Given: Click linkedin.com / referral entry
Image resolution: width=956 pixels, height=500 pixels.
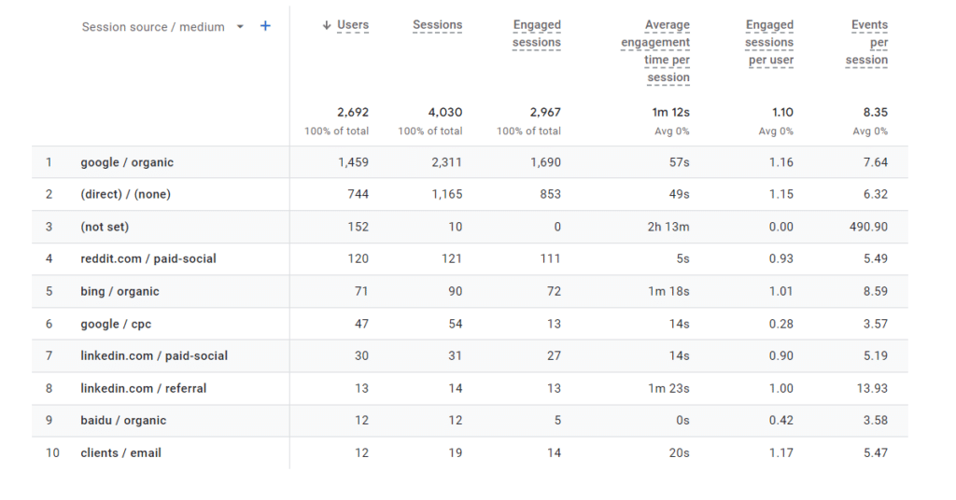Looking at the screenshot, I should pos(143,388).
